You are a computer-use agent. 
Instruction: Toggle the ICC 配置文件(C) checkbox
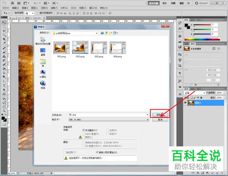click(x=83, y=146)
